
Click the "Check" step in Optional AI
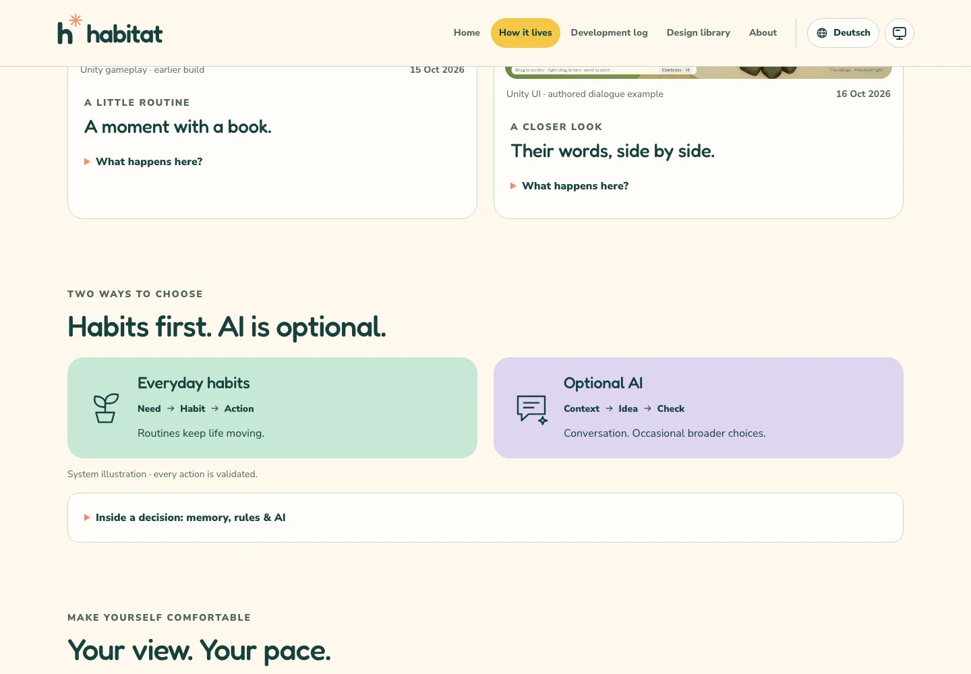tap(671, 408)
